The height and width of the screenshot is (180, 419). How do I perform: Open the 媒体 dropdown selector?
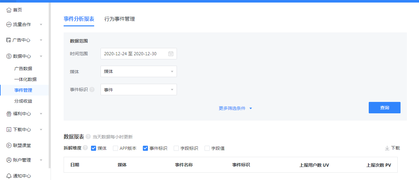(x=138, y=71)
